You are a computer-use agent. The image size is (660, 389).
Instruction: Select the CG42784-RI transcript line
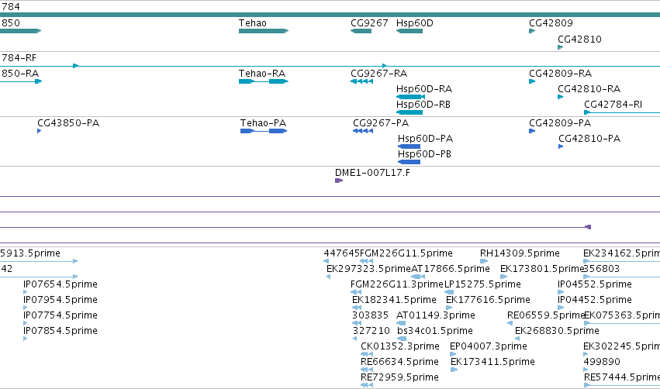coord(622,112)
